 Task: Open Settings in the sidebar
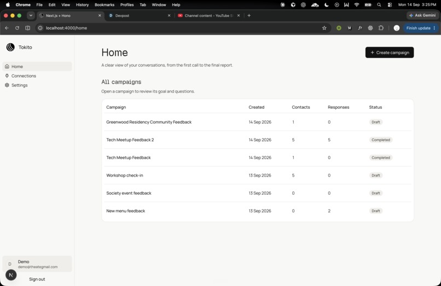click(x=37, y=85)
